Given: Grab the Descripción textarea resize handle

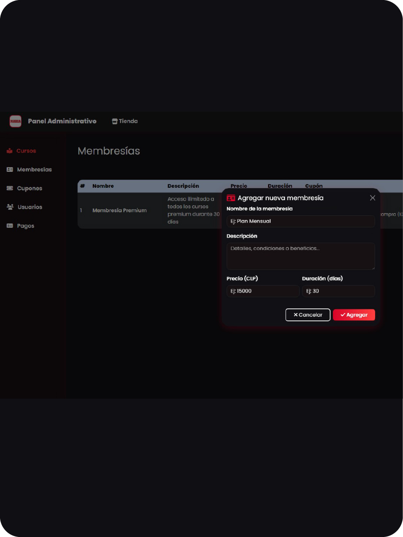Looking at the screenshot, I should click(373, 268).
